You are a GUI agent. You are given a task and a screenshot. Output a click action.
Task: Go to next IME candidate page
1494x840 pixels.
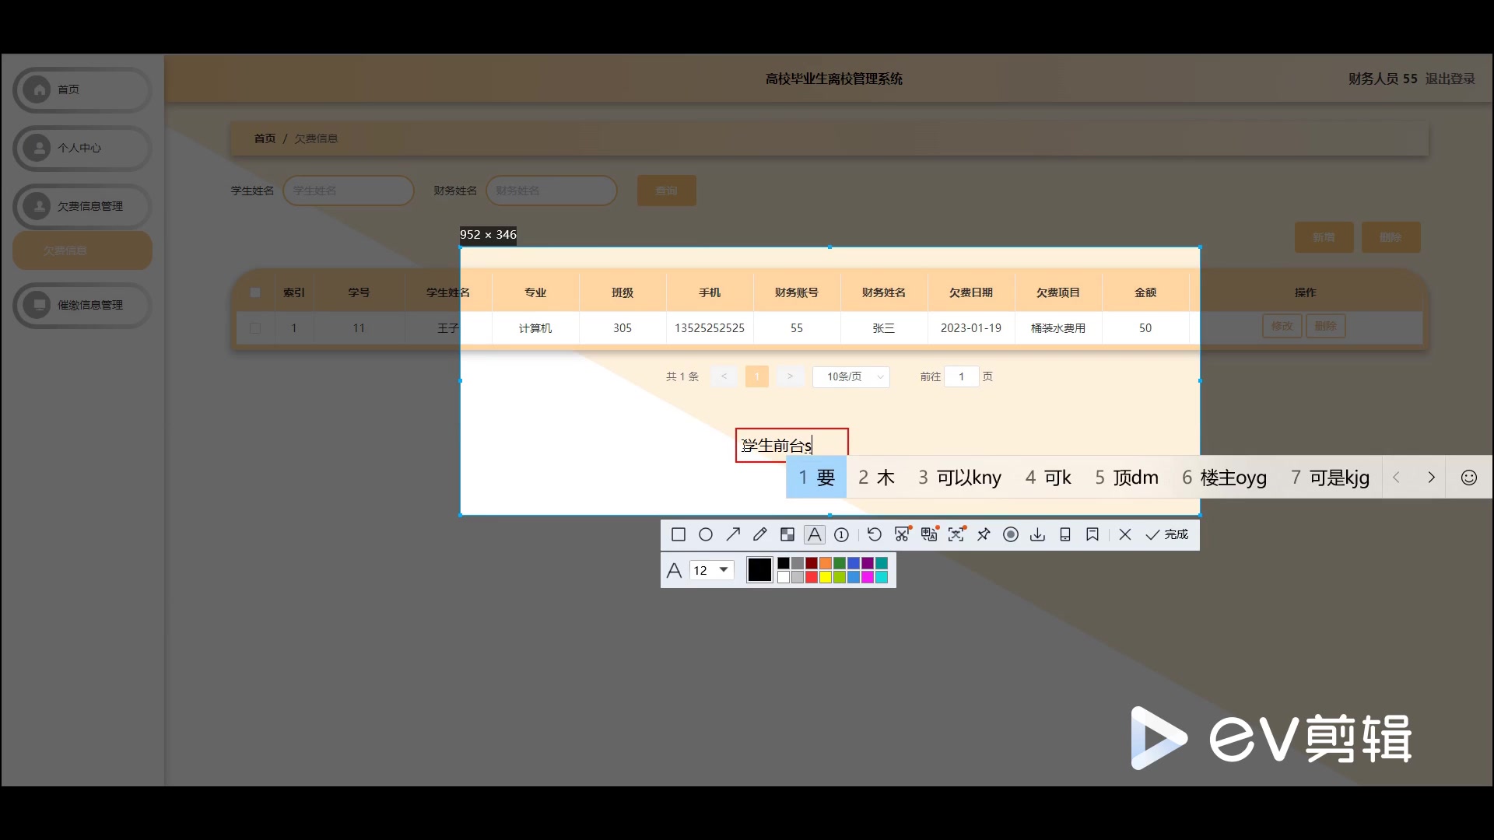coord(1431,478)
